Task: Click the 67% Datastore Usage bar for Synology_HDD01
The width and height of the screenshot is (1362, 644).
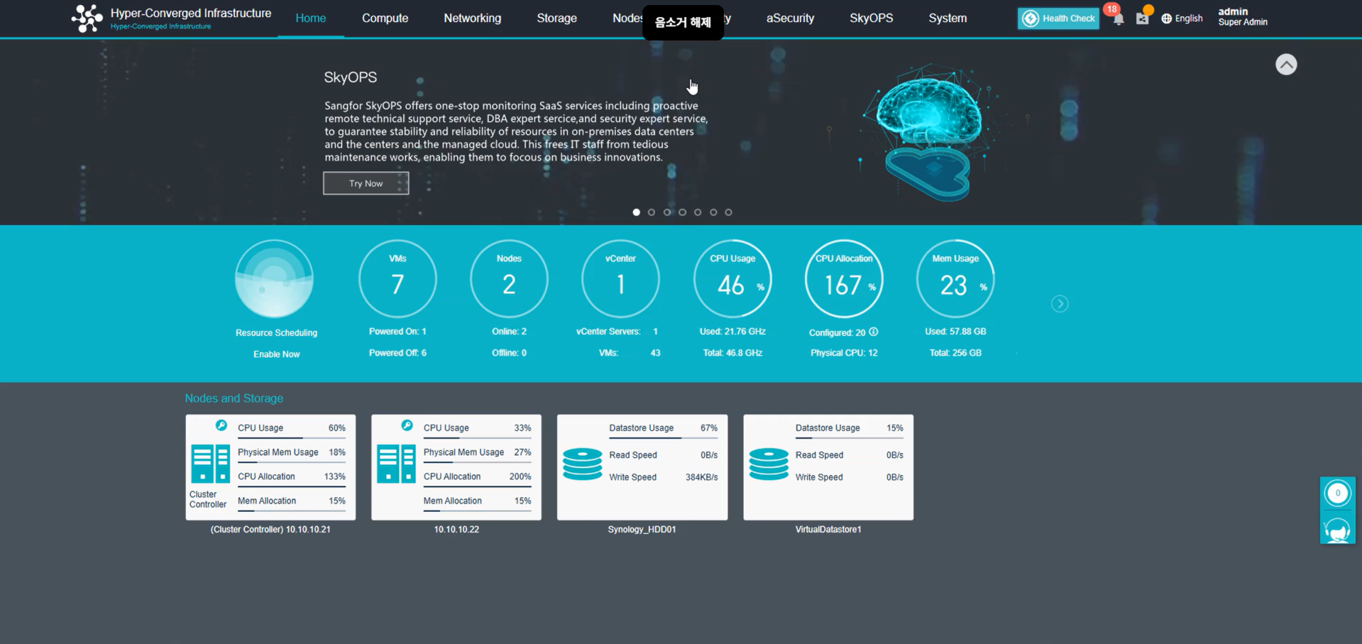Action: click(x=663, y=438)
